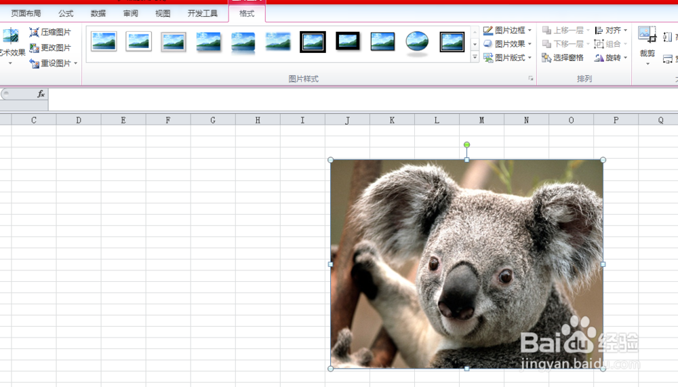This screenshot has height=387, width=678.
Task: Select the 格式 tab
Action: pos(247,14)
